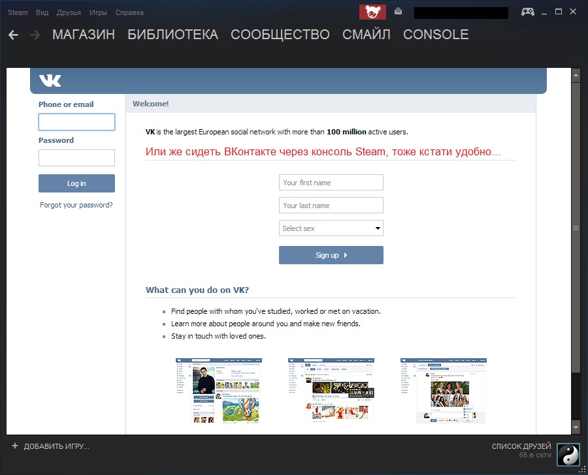Open the Игры menu
This screenshot has width=588, height=475.
coord(98,12)
